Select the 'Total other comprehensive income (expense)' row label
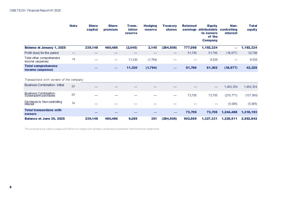282x200 pixels. (42, 60)
